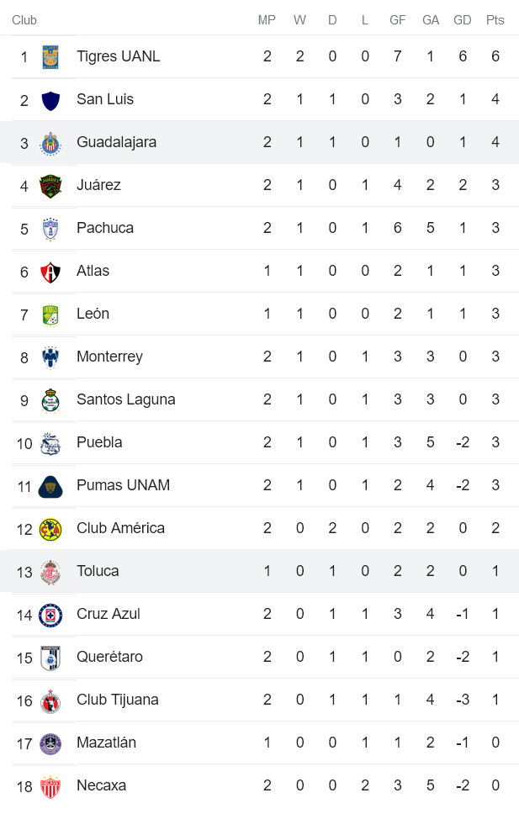Click the Cruz Azul badge

50,614
